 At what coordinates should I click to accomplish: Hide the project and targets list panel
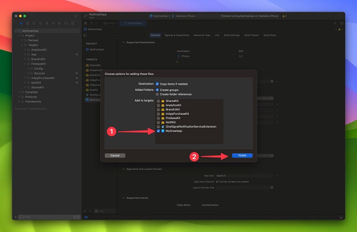point(85,35)
